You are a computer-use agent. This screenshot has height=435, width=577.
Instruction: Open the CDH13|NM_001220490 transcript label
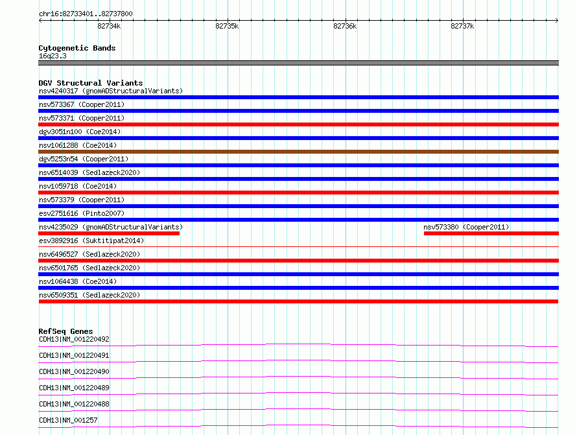coord(74,371)
